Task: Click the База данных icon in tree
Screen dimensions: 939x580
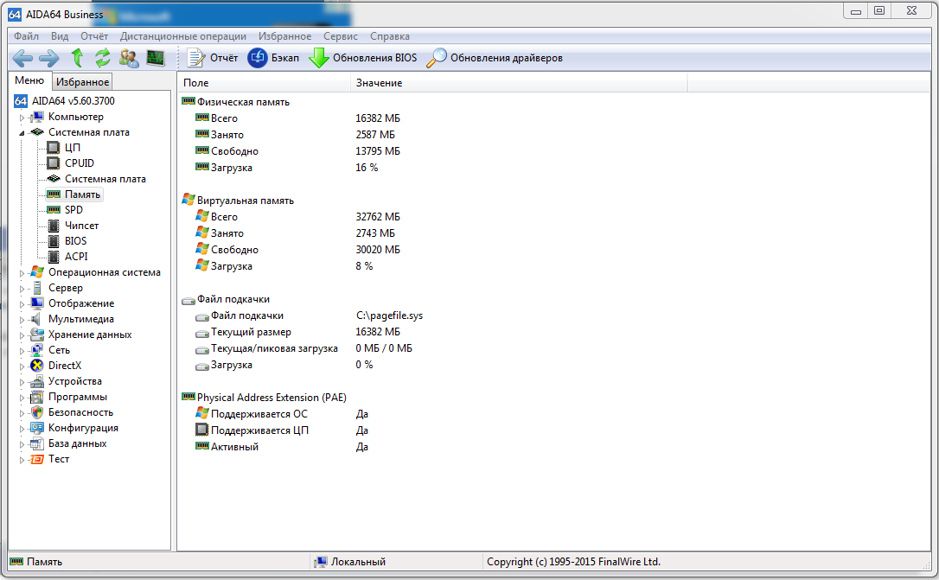Action: point(37,443)
